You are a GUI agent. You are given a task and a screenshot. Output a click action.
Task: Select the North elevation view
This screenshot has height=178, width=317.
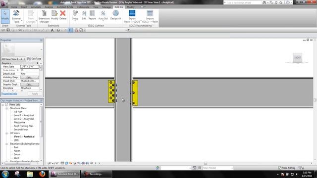tap(17, 151)
